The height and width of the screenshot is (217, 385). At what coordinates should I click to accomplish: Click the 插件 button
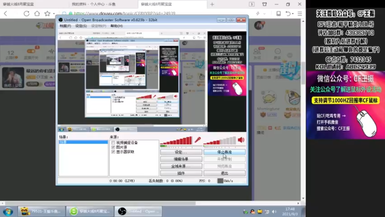pyautogui.click(x=181, y=173)
